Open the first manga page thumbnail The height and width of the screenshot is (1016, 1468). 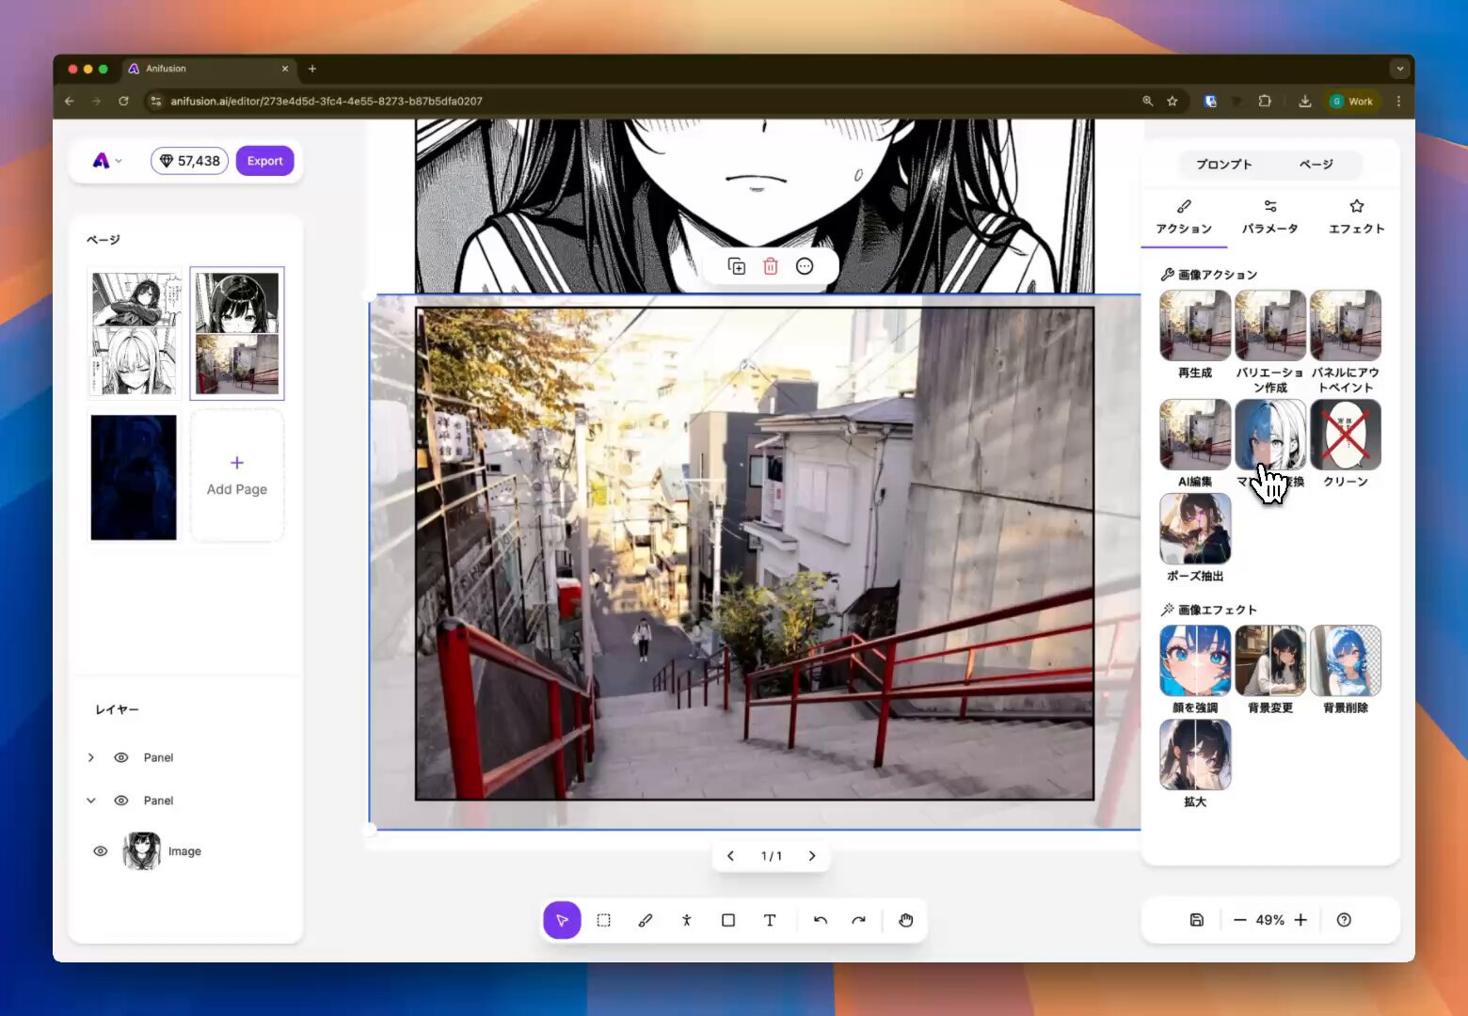[134, 334]
